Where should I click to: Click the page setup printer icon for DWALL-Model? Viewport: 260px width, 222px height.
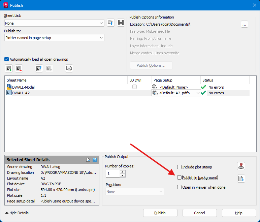click(155, 87)
